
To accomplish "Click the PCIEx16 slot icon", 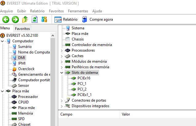I will coord(74,78).
